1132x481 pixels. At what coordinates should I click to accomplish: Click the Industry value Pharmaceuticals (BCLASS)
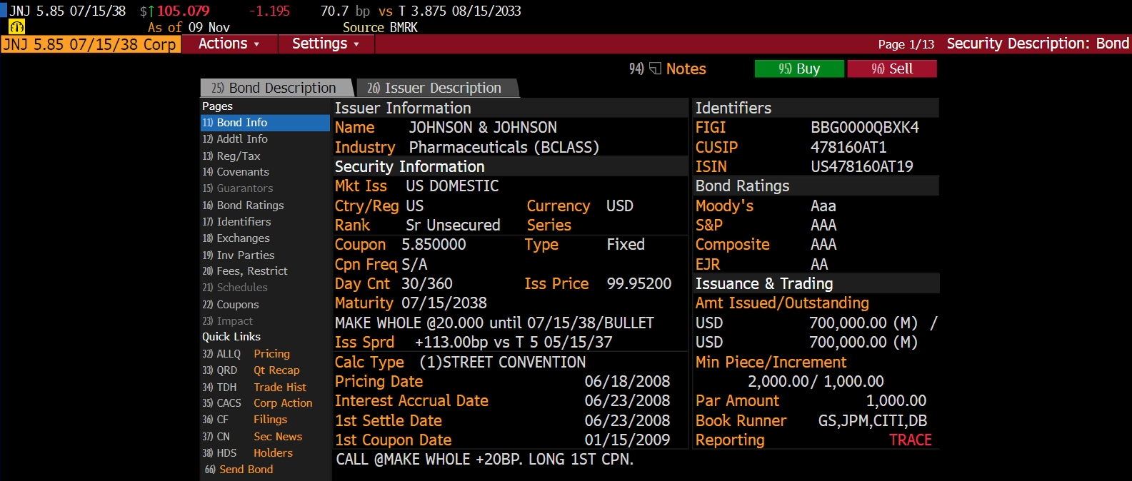point(504,147)
